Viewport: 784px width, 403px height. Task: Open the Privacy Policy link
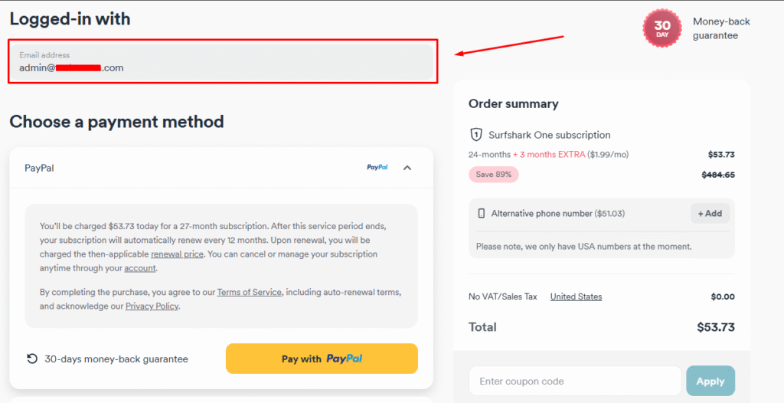pos(152,306)
